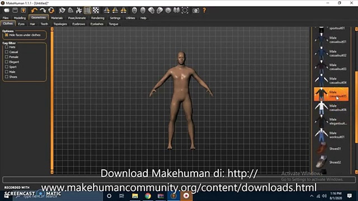Open Google Chrome from the taskbar
Image resolution: width=358 pixels, height=201 pixels.
tap(148, 196)
